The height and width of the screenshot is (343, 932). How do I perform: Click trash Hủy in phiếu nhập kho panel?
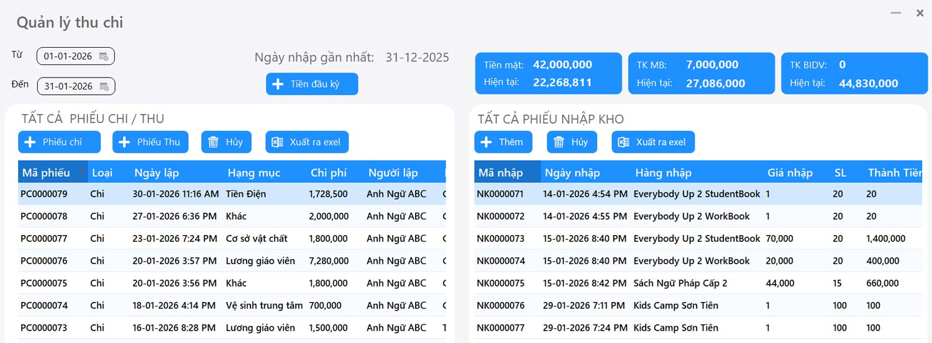click(572, 142)
